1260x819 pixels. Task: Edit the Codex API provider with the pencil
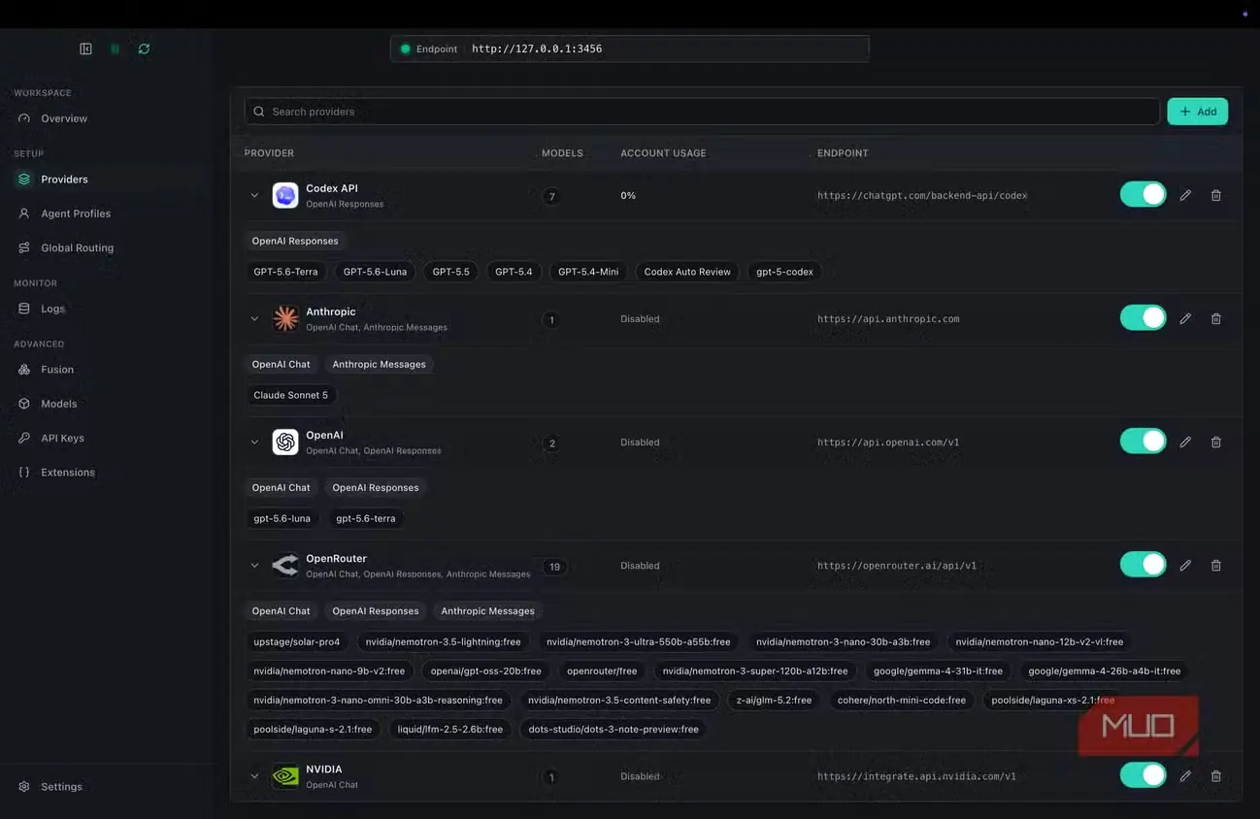pyautogui.click(x=1185, y=195)
